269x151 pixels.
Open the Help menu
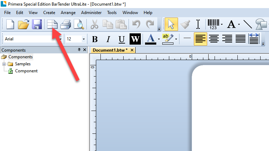click(148, 13)
